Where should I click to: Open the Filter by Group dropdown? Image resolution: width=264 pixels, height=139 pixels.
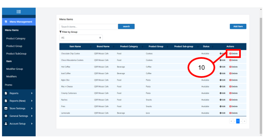tap(81, 38)
